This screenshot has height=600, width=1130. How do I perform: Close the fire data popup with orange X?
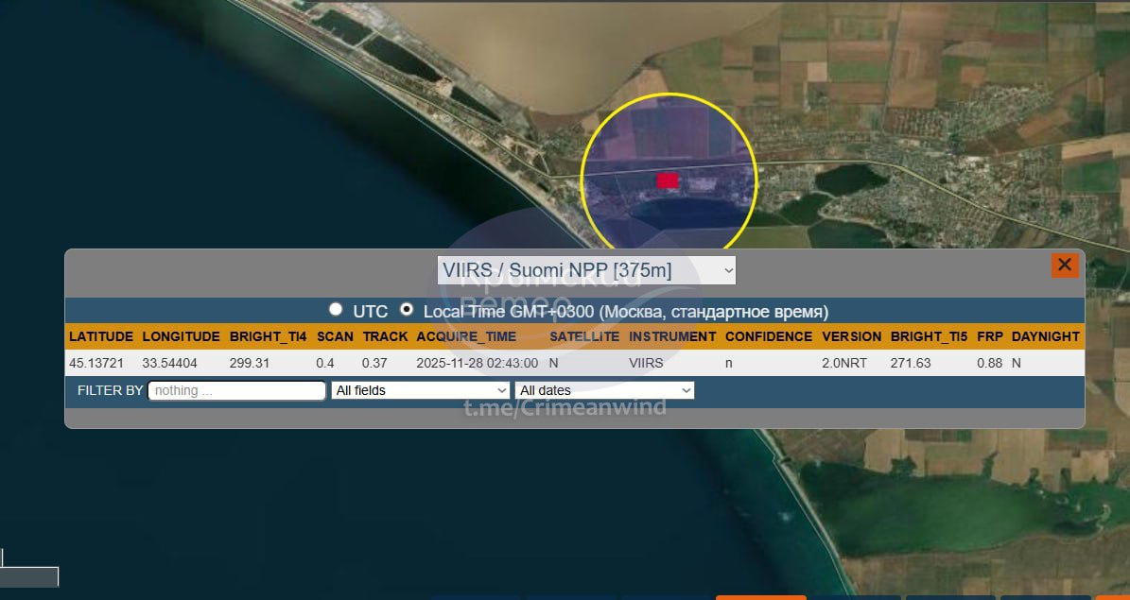[1064, 265]
